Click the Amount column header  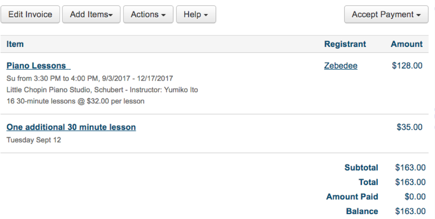[x=406, y=44]
